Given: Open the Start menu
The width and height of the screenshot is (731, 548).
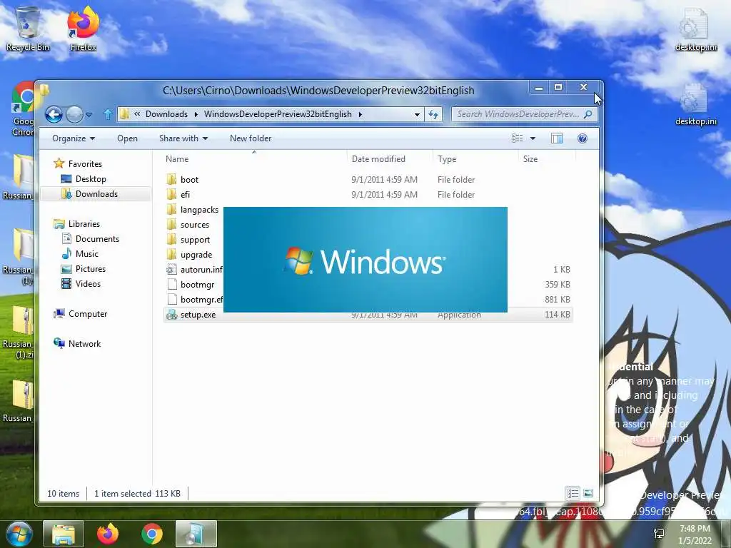Looking at the screenshot, I should click(19, 534).
